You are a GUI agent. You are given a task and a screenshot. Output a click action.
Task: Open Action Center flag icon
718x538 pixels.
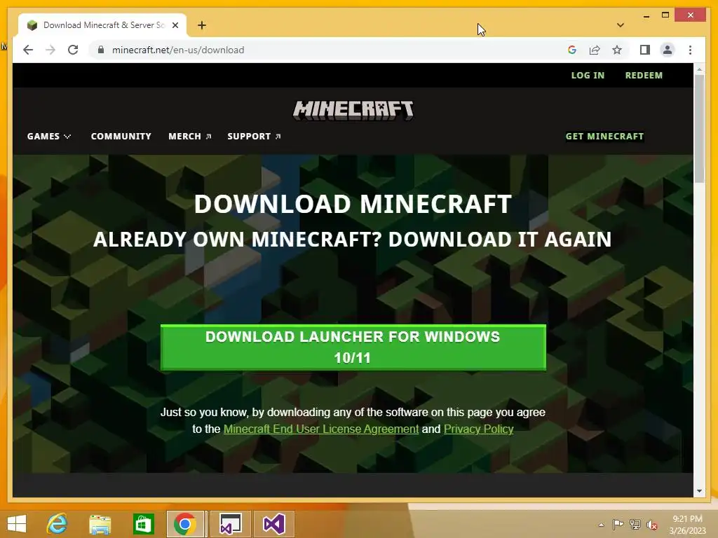(x=618, y=525)
